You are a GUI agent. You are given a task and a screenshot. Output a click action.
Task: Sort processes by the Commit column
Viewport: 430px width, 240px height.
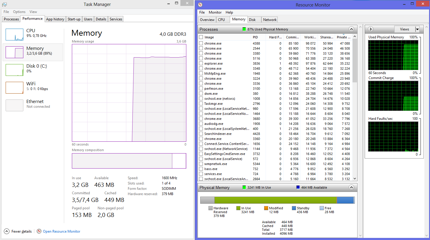coord(292,37)
